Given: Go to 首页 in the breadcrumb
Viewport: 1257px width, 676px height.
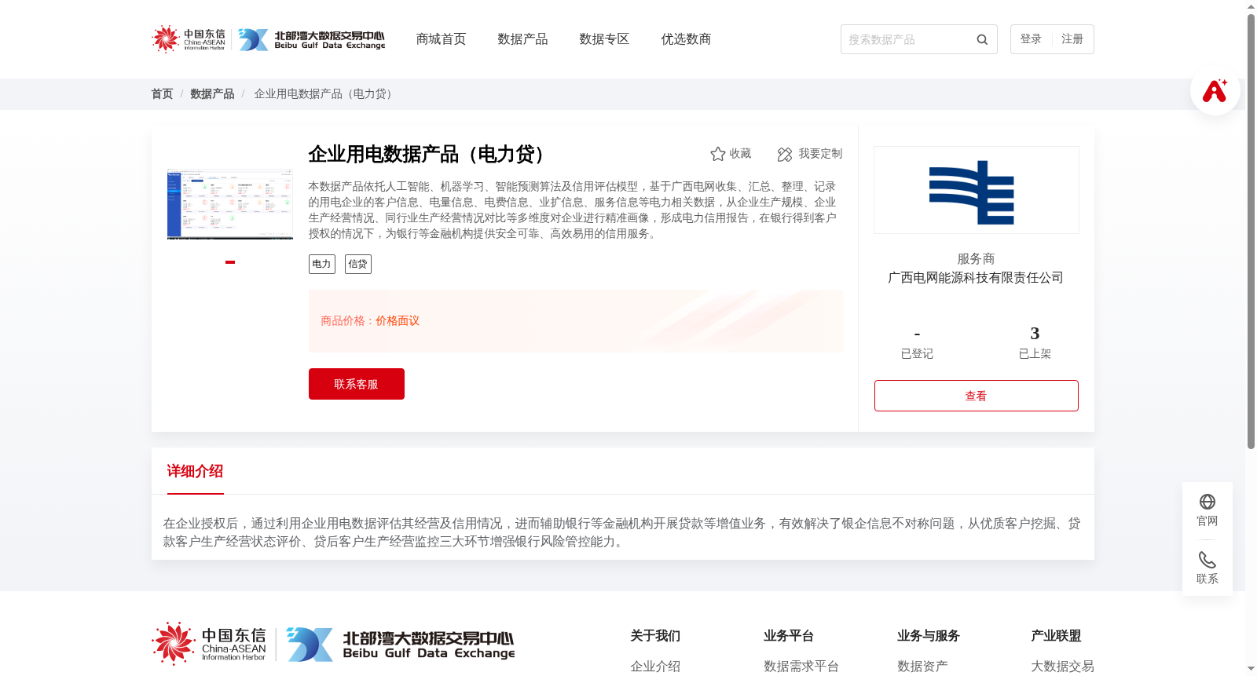Looking at the screenshot, I should pyautogui.click(x=162, y=94).
